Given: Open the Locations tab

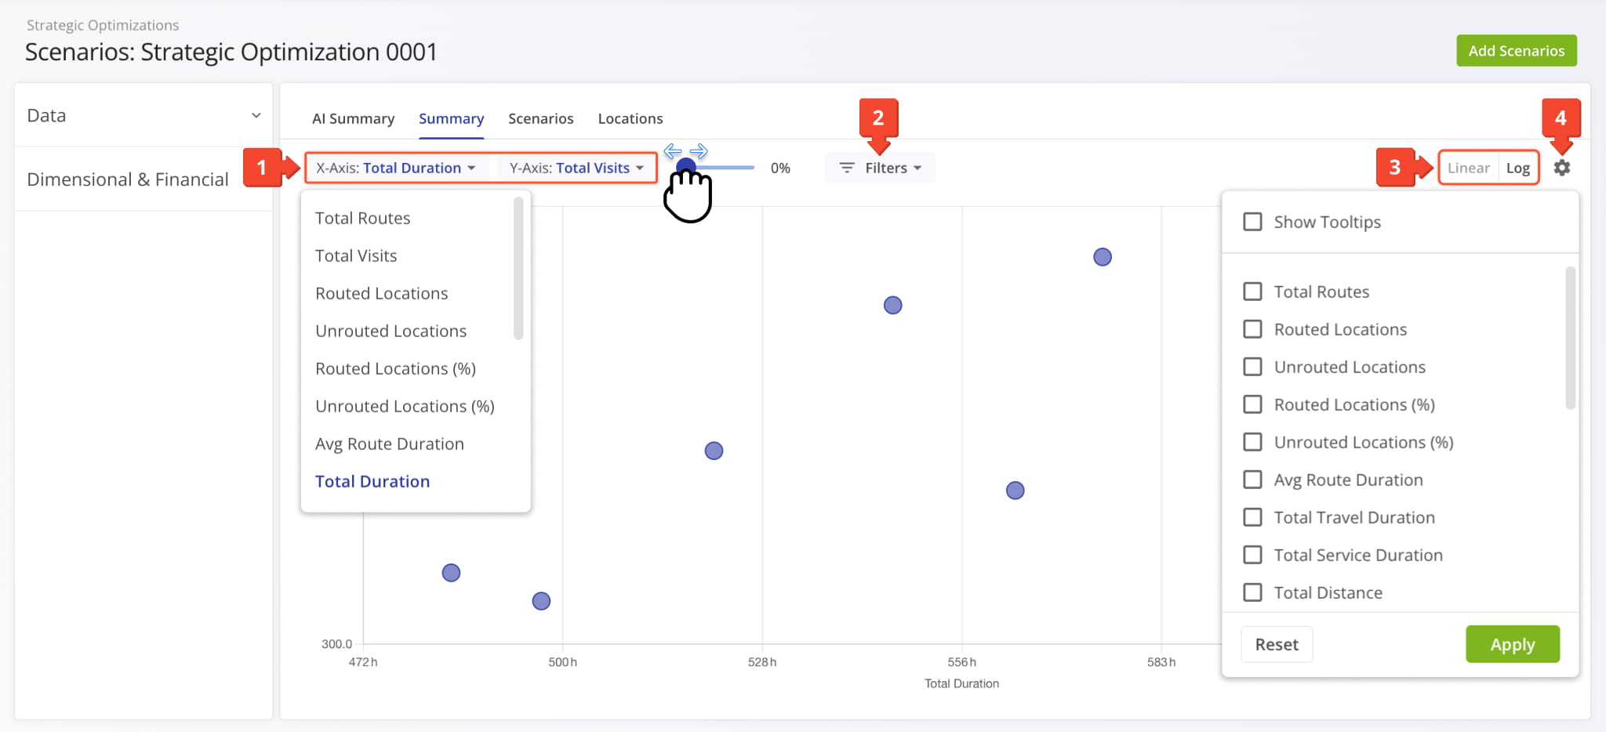Looking at the screenshot, I should click(630, 118).
